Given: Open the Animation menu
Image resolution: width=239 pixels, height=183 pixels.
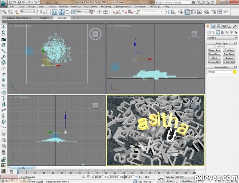Looking at the screenshot, I should point(76,6).
